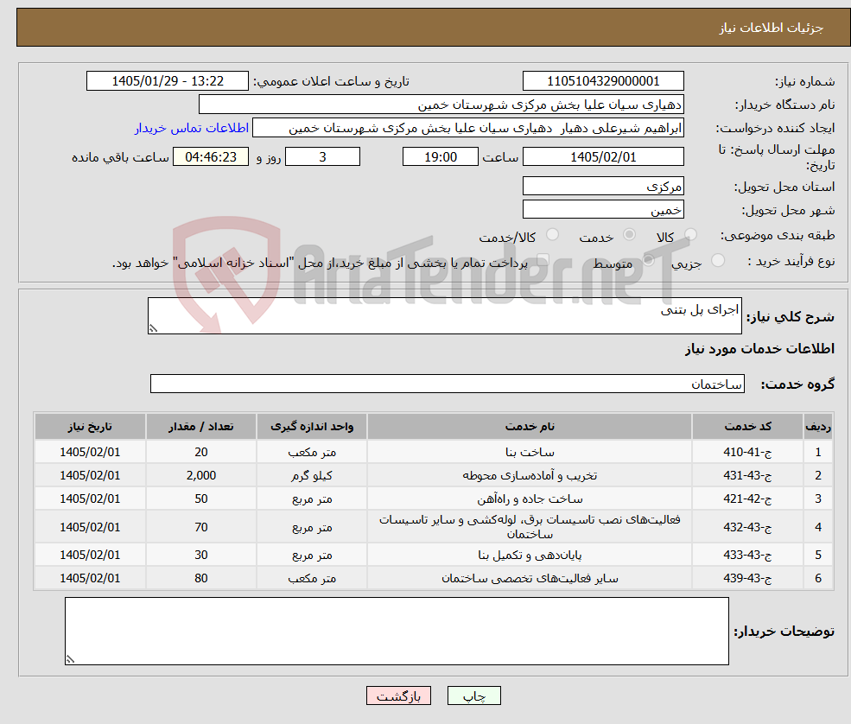The width and height of the screenshot is (851, 724).
Task: Select the متوسط purchase type radio
Action: (x=648, y=260)
